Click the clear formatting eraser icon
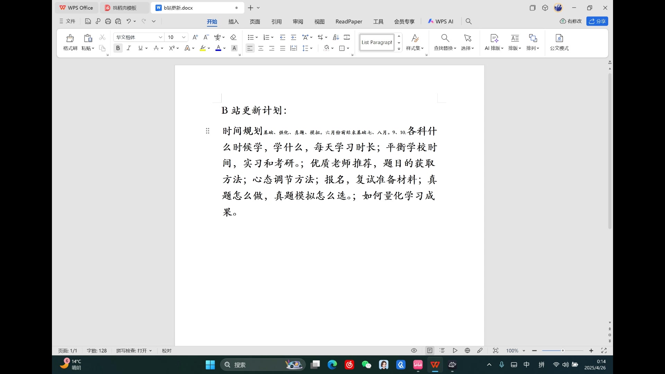The width and height of the screenshot is (665, 374). [233, 37]
